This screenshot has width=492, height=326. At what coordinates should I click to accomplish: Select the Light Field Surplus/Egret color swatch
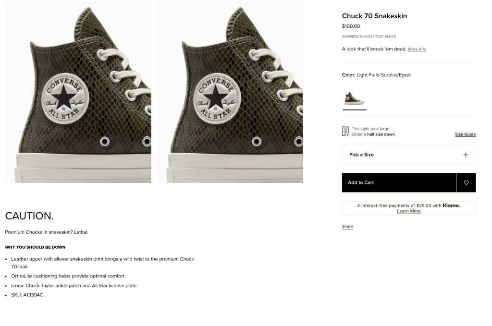coord(354,98)
